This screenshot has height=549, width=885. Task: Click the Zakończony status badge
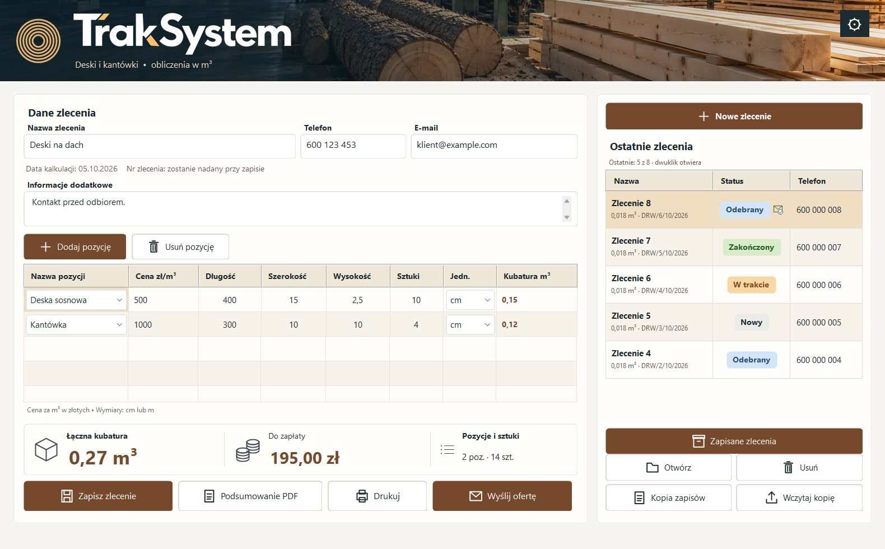coord(751,247)
